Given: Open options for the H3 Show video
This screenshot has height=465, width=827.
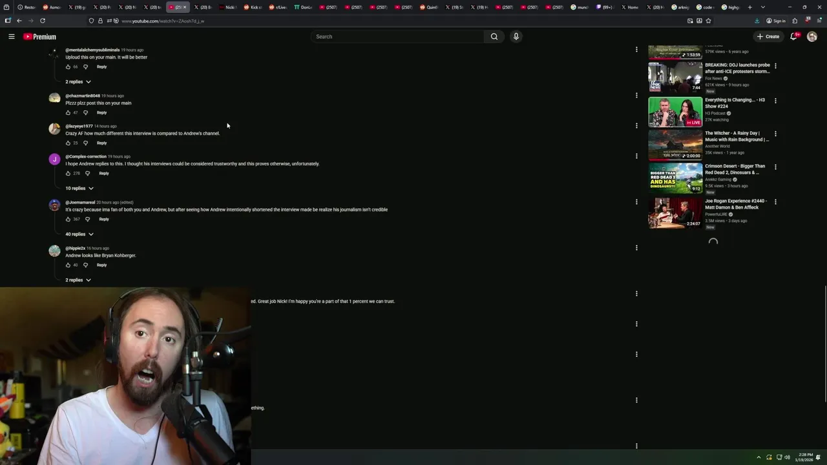Looking at the screenshot, I should tap(775, 101).
